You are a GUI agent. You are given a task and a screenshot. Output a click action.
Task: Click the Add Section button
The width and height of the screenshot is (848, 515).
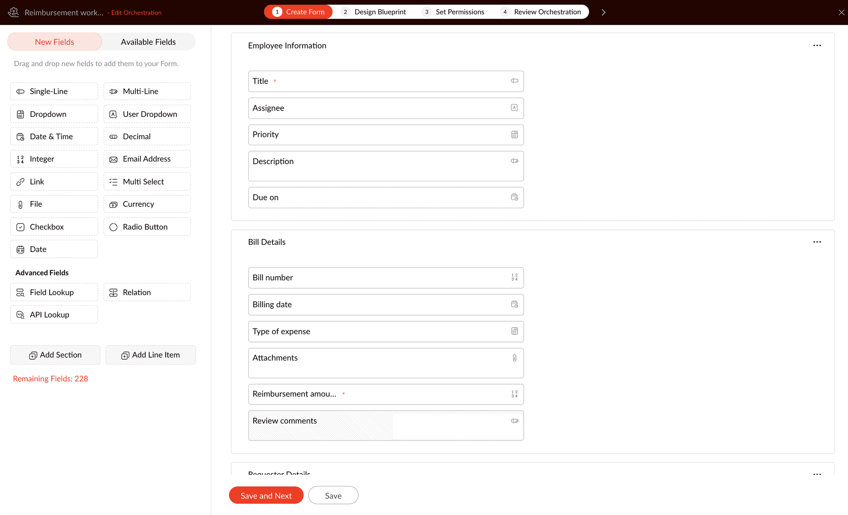(x=55, y=355)
